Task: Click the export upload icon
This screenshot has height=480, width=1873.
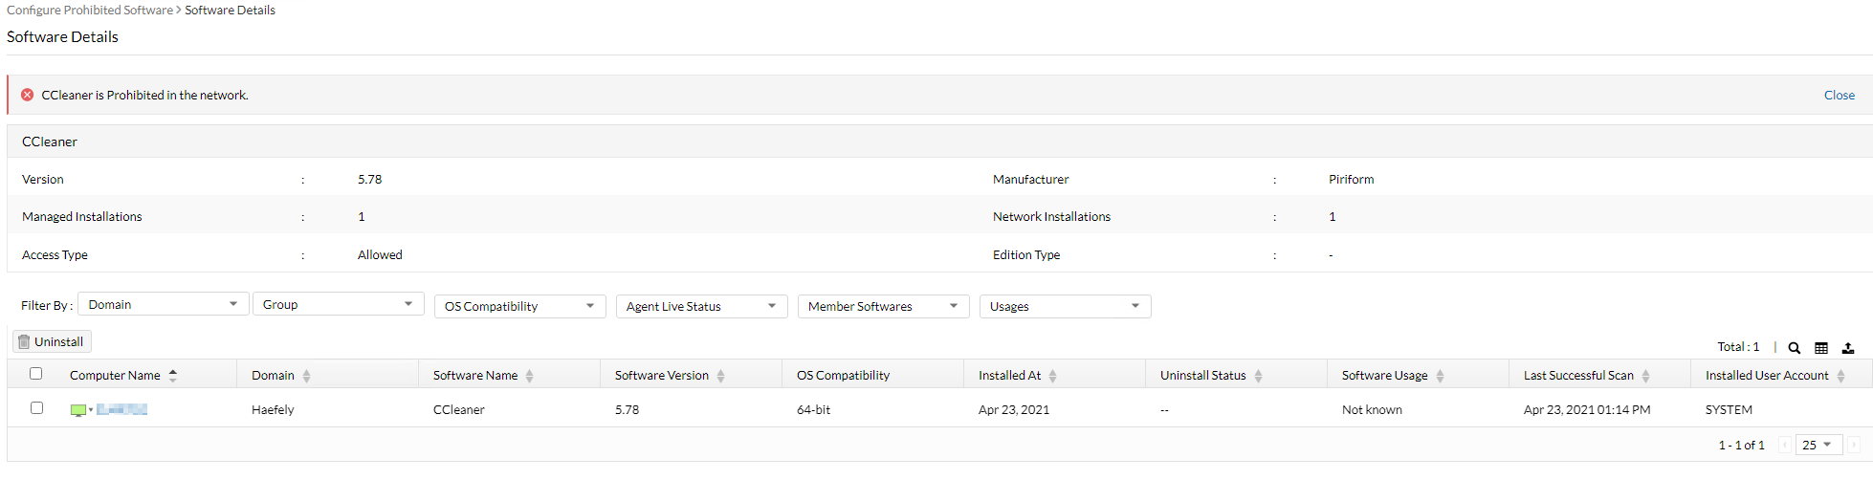Action: click(1848, 348)
